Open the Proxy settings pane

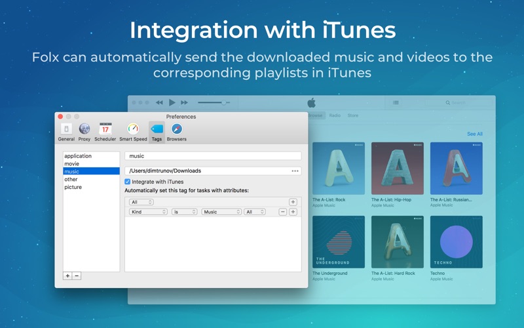pyautogui.click(x=84, y=132)
